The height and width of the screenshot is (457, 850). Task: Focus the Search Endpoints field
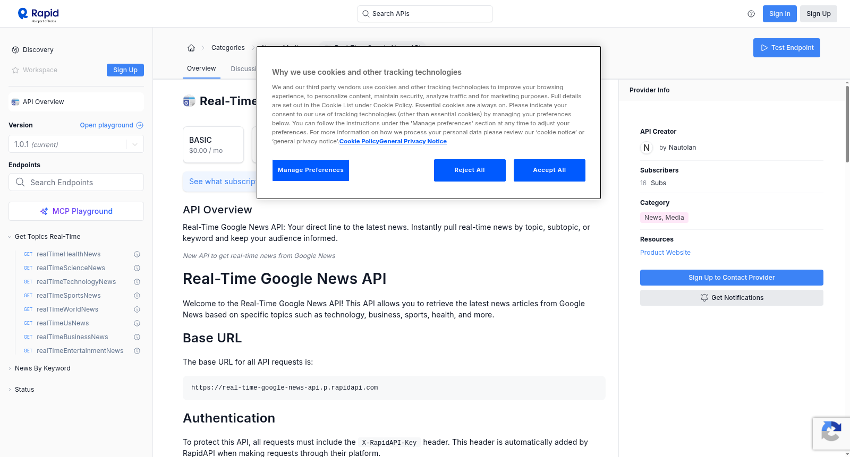76,182
